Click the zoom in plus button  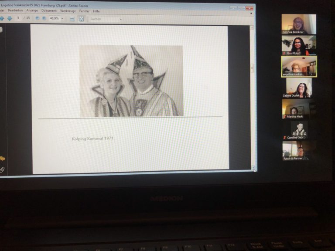pos(44,18)
